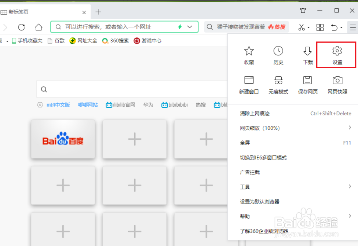Open the apps grid icon on the toolbar
The image size is (358, 246).
point(320,27)
